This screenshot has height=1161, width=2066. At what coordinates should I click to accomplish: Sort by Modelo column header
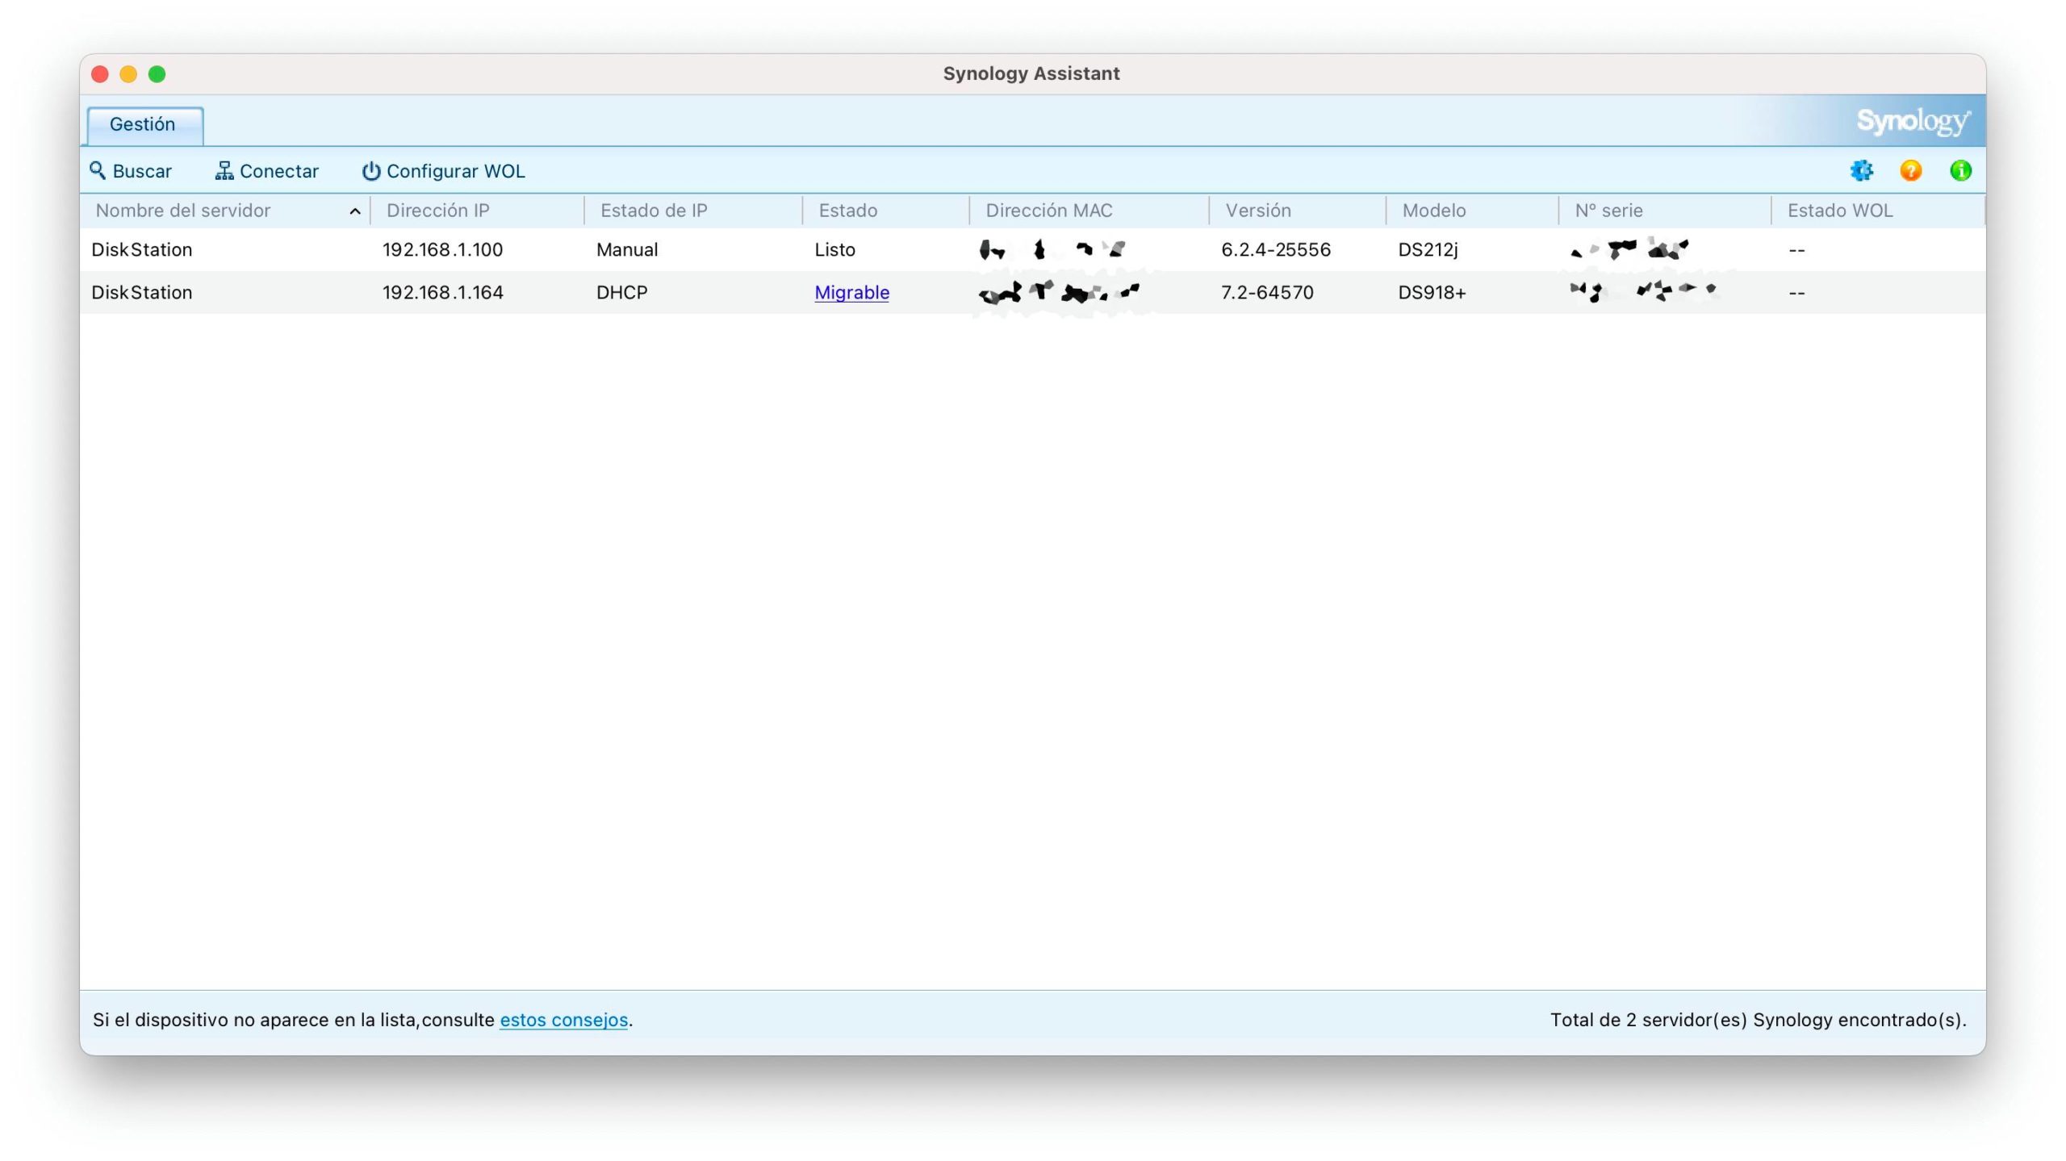pos(1433,211)
